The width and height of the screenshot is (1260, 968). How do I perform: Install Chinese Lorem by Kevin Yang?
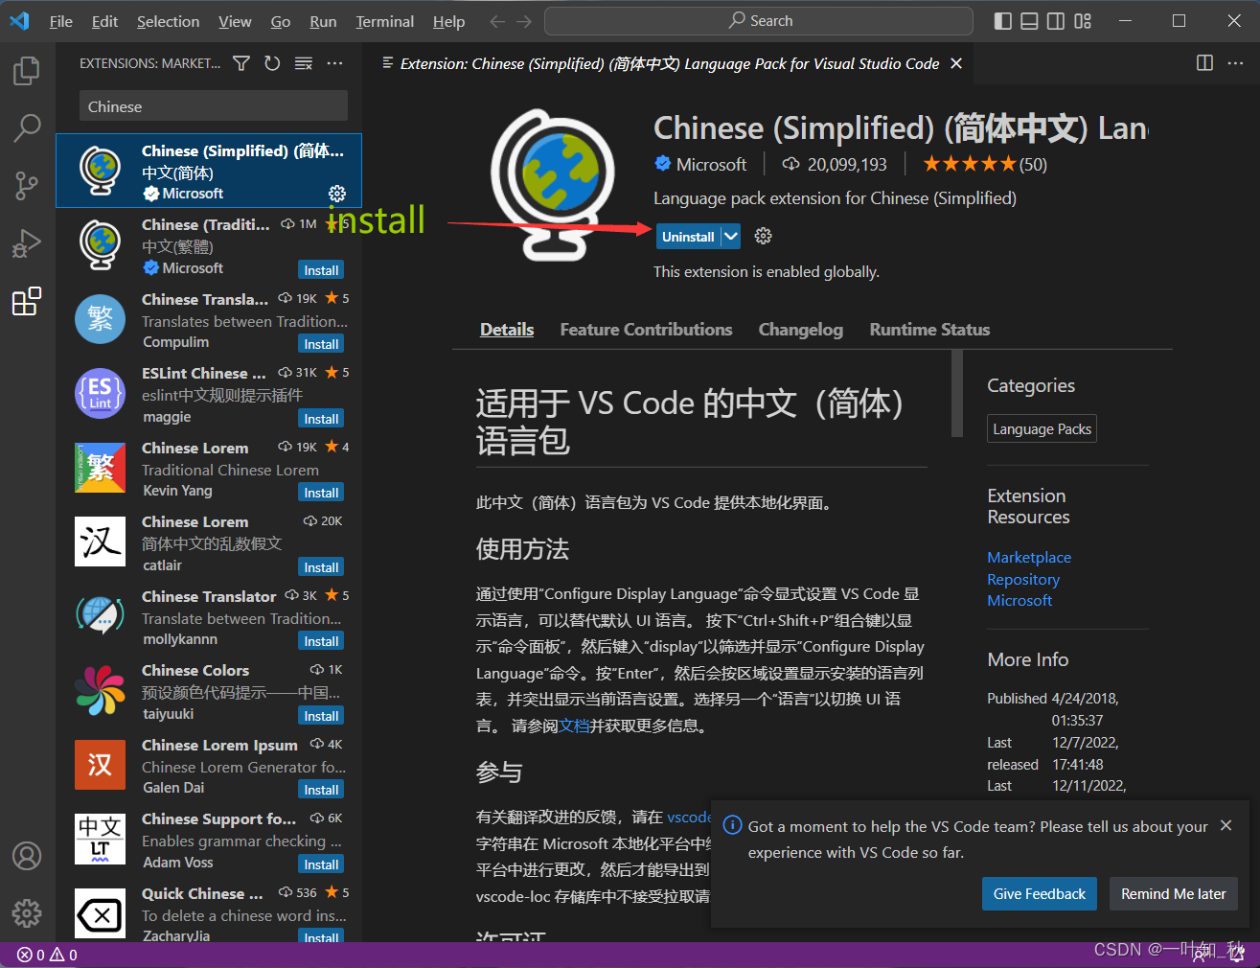(321, 493)
